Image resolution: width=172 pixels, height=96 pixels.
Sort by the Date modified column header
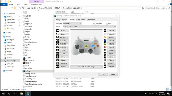tap(60, 12)
